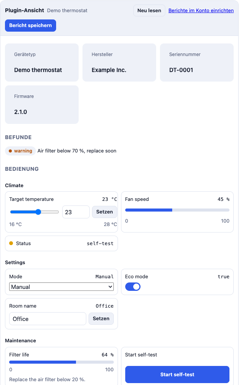239x385 pixels.
Task: Click Setzen next to target temperature
Action: pyautogui.click(x=105, y=212)
